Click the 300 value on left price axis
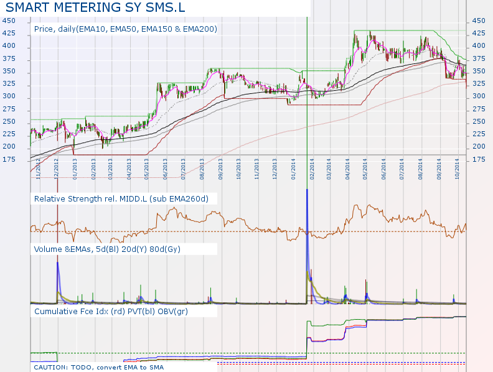 click(9, 96)
